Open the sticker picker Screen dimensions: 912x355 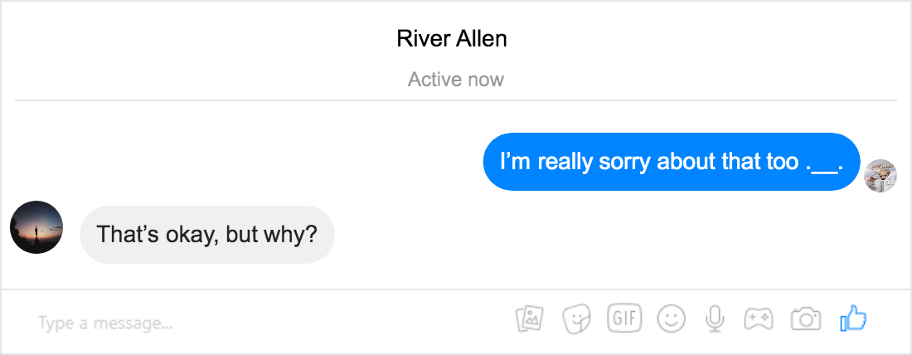point(576,319)
